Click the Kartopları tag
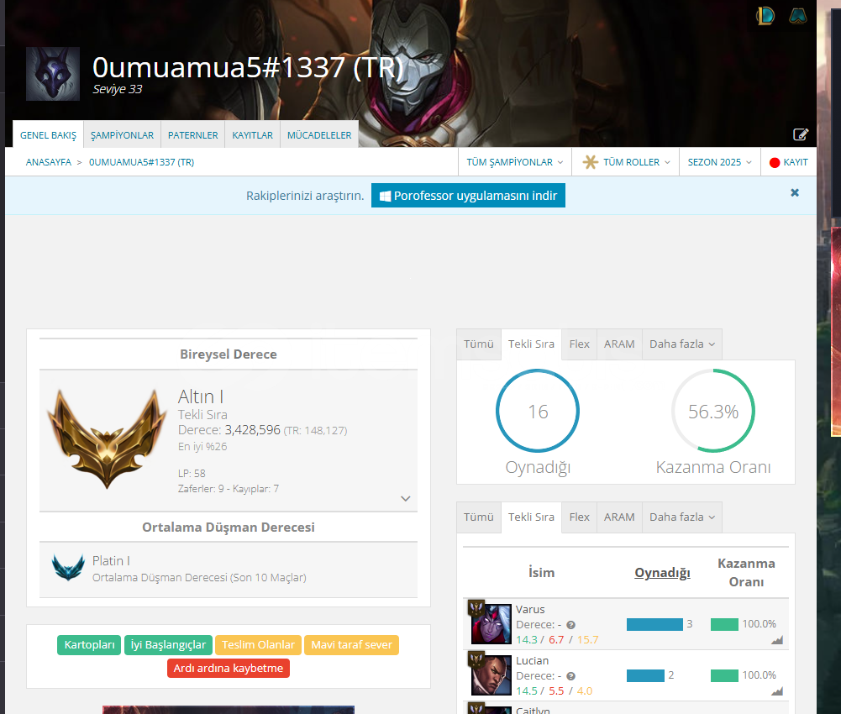The width and height of the screenshot is (841, 714). click(x=90, y=645)
